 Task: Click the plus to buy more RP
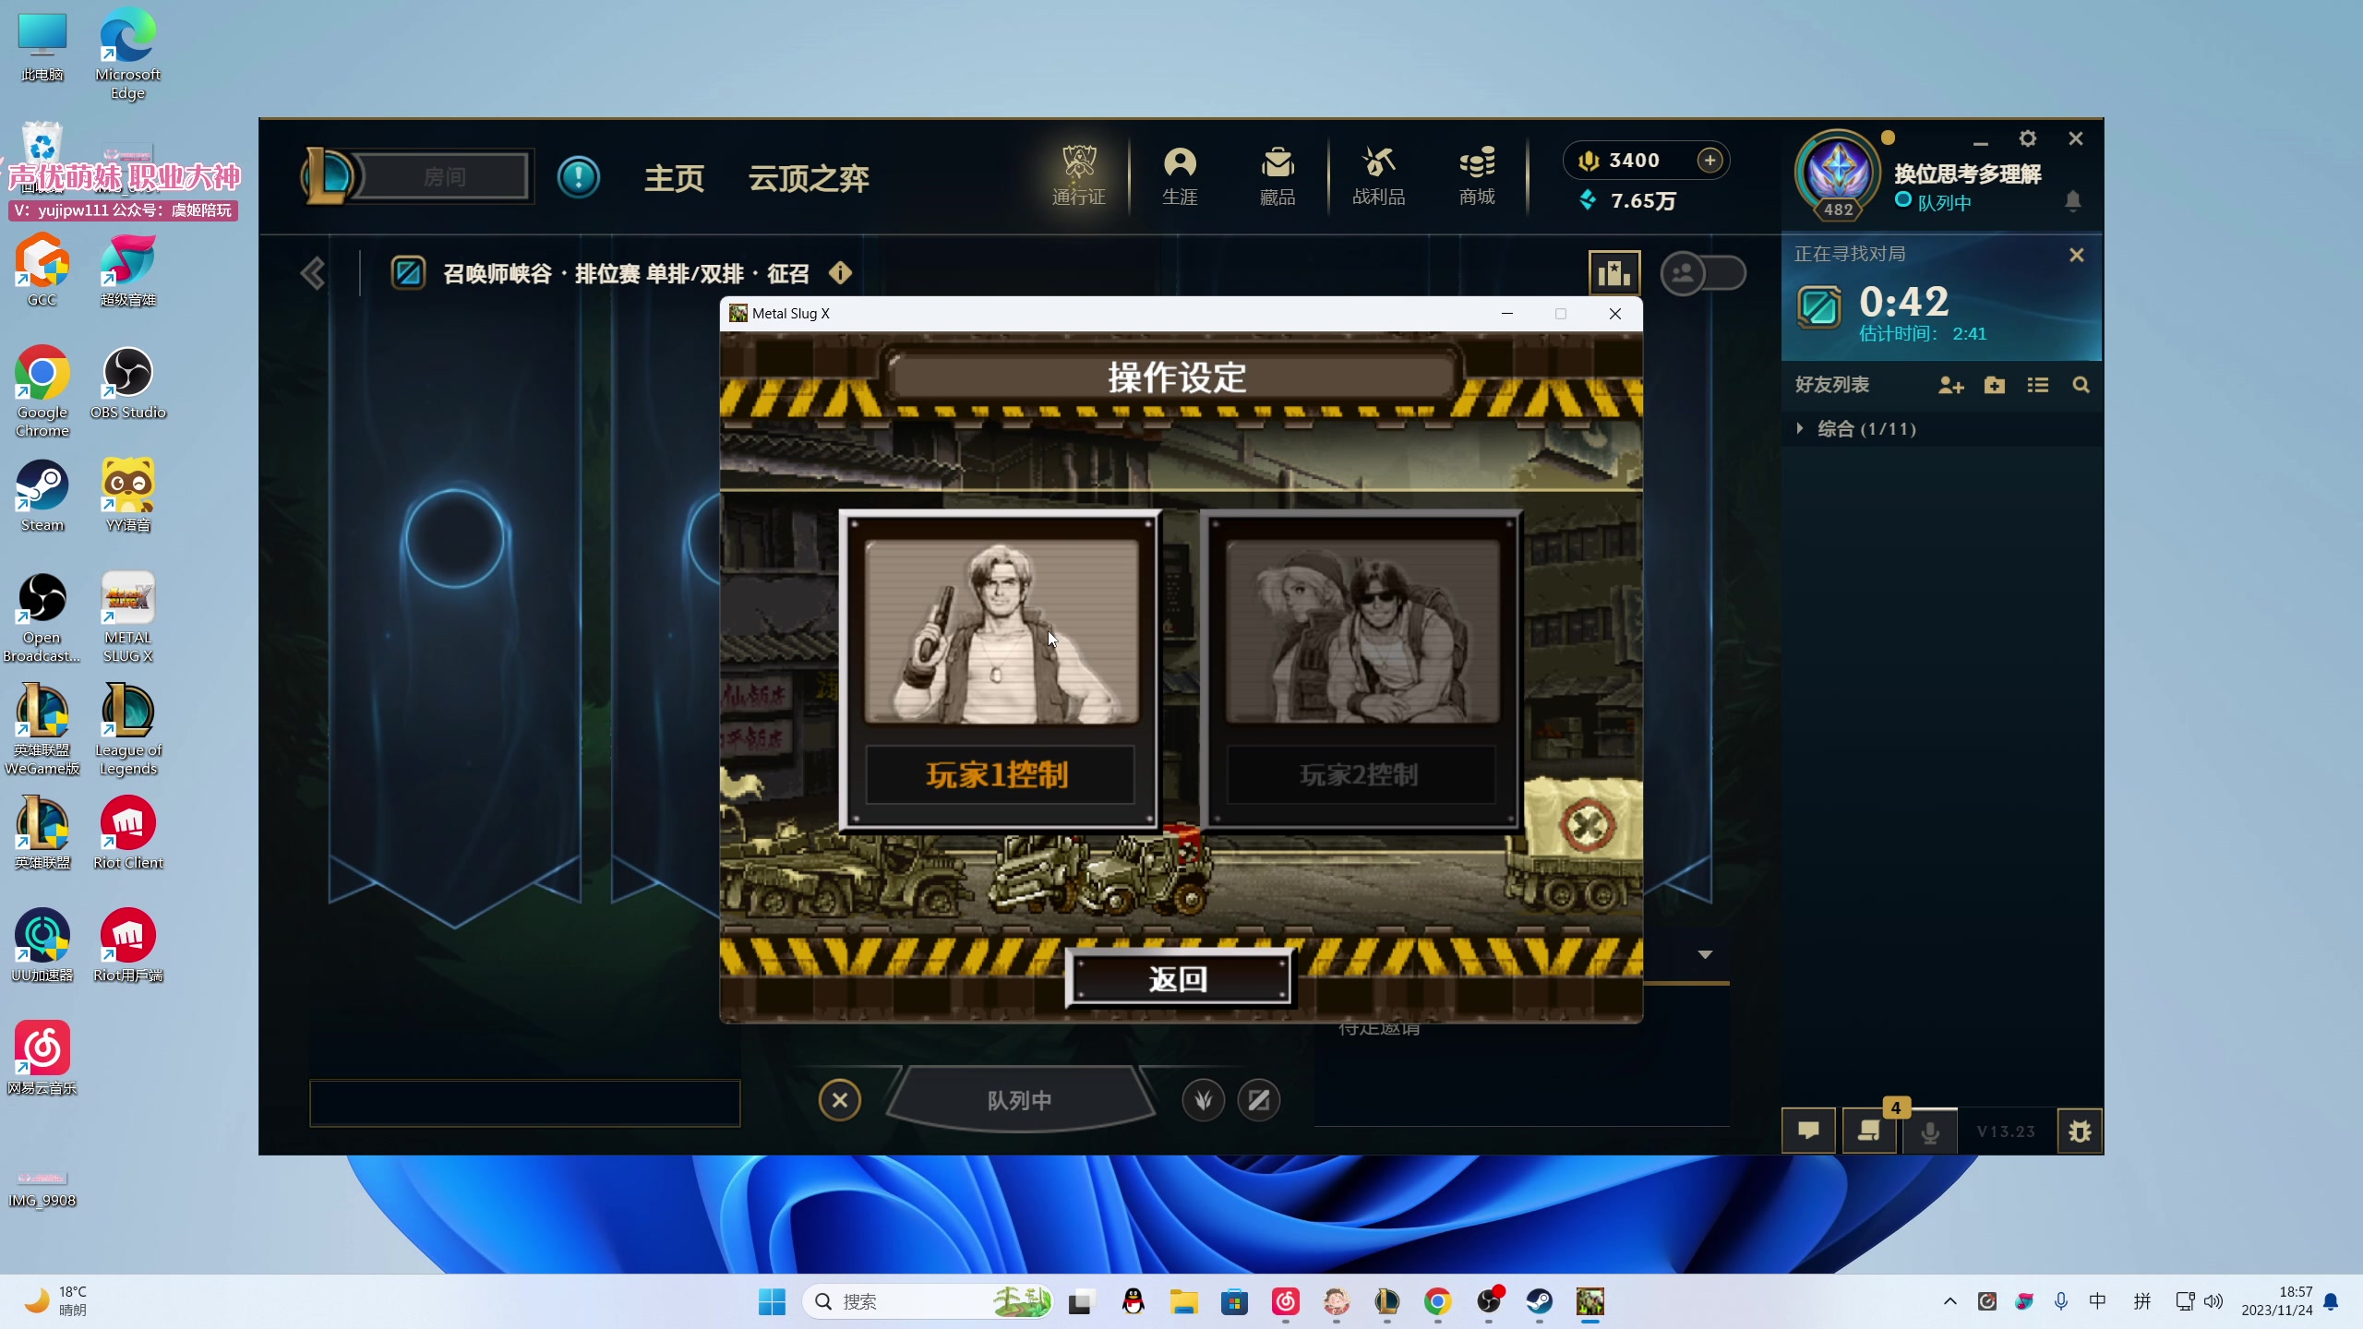tap(1709, 161)
